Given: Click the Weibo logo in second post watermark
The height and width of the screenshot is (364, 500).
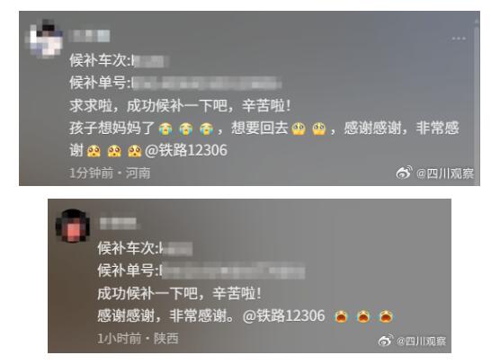Looking at the screenshot, I should [x=386, y=341].
